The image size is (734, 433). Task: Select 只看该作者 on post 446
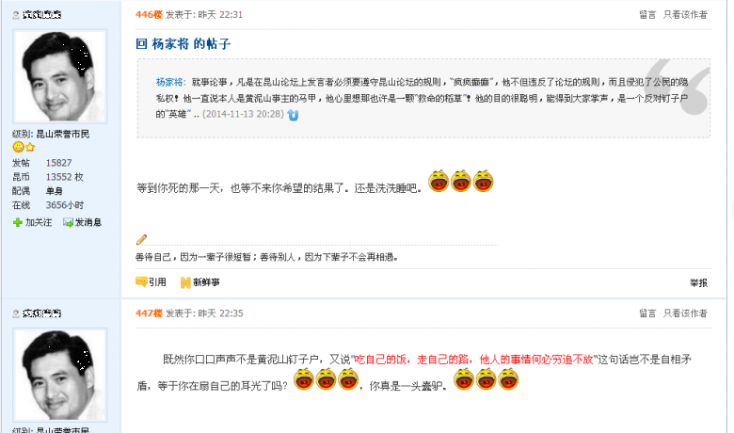coord(685,15)
